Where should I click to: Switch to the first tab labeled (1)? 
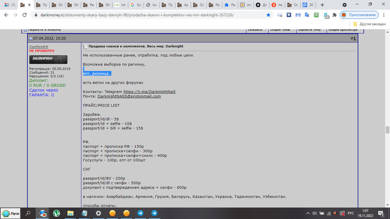click(x=10, y=5)
